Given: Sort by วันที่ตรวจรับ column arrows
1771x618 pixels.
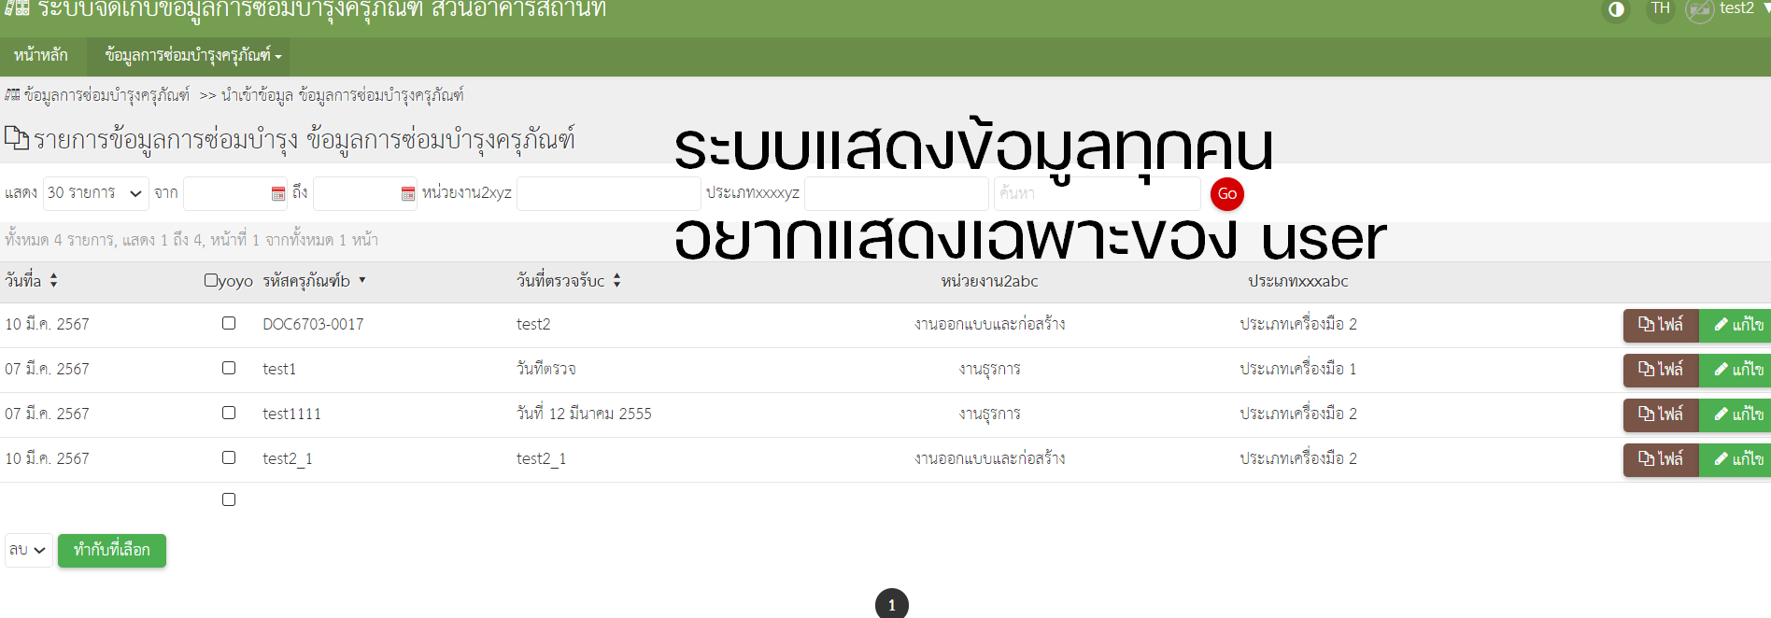Looking at the screenshot, I should pyautogui.click(x=616, y=280).
